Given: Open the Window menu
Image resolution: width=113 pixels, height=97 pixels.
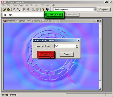Looking at the screenshot, I should 45,5.
